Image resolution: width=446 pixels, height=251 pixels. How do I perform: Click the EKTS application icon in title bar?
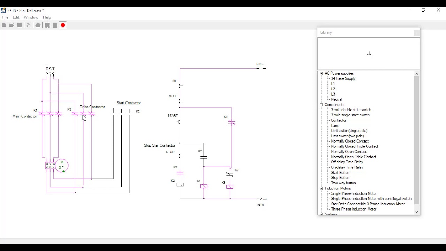tap(3, 10)
